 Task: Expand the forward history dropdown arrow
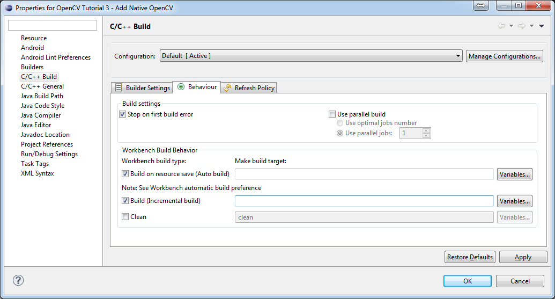(531, 26)
